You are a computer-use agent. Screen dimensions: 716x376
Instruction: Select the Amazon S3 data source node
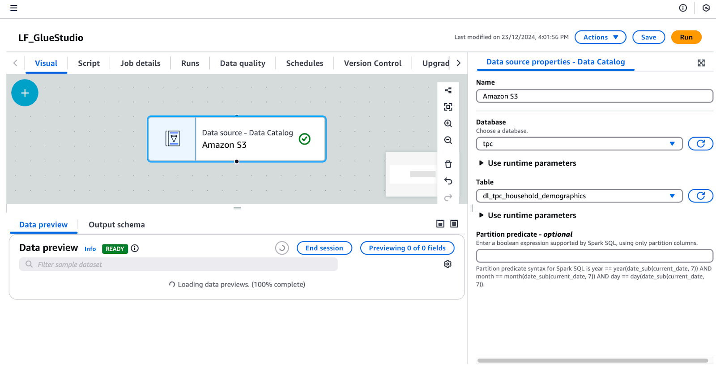click(237, 139)
